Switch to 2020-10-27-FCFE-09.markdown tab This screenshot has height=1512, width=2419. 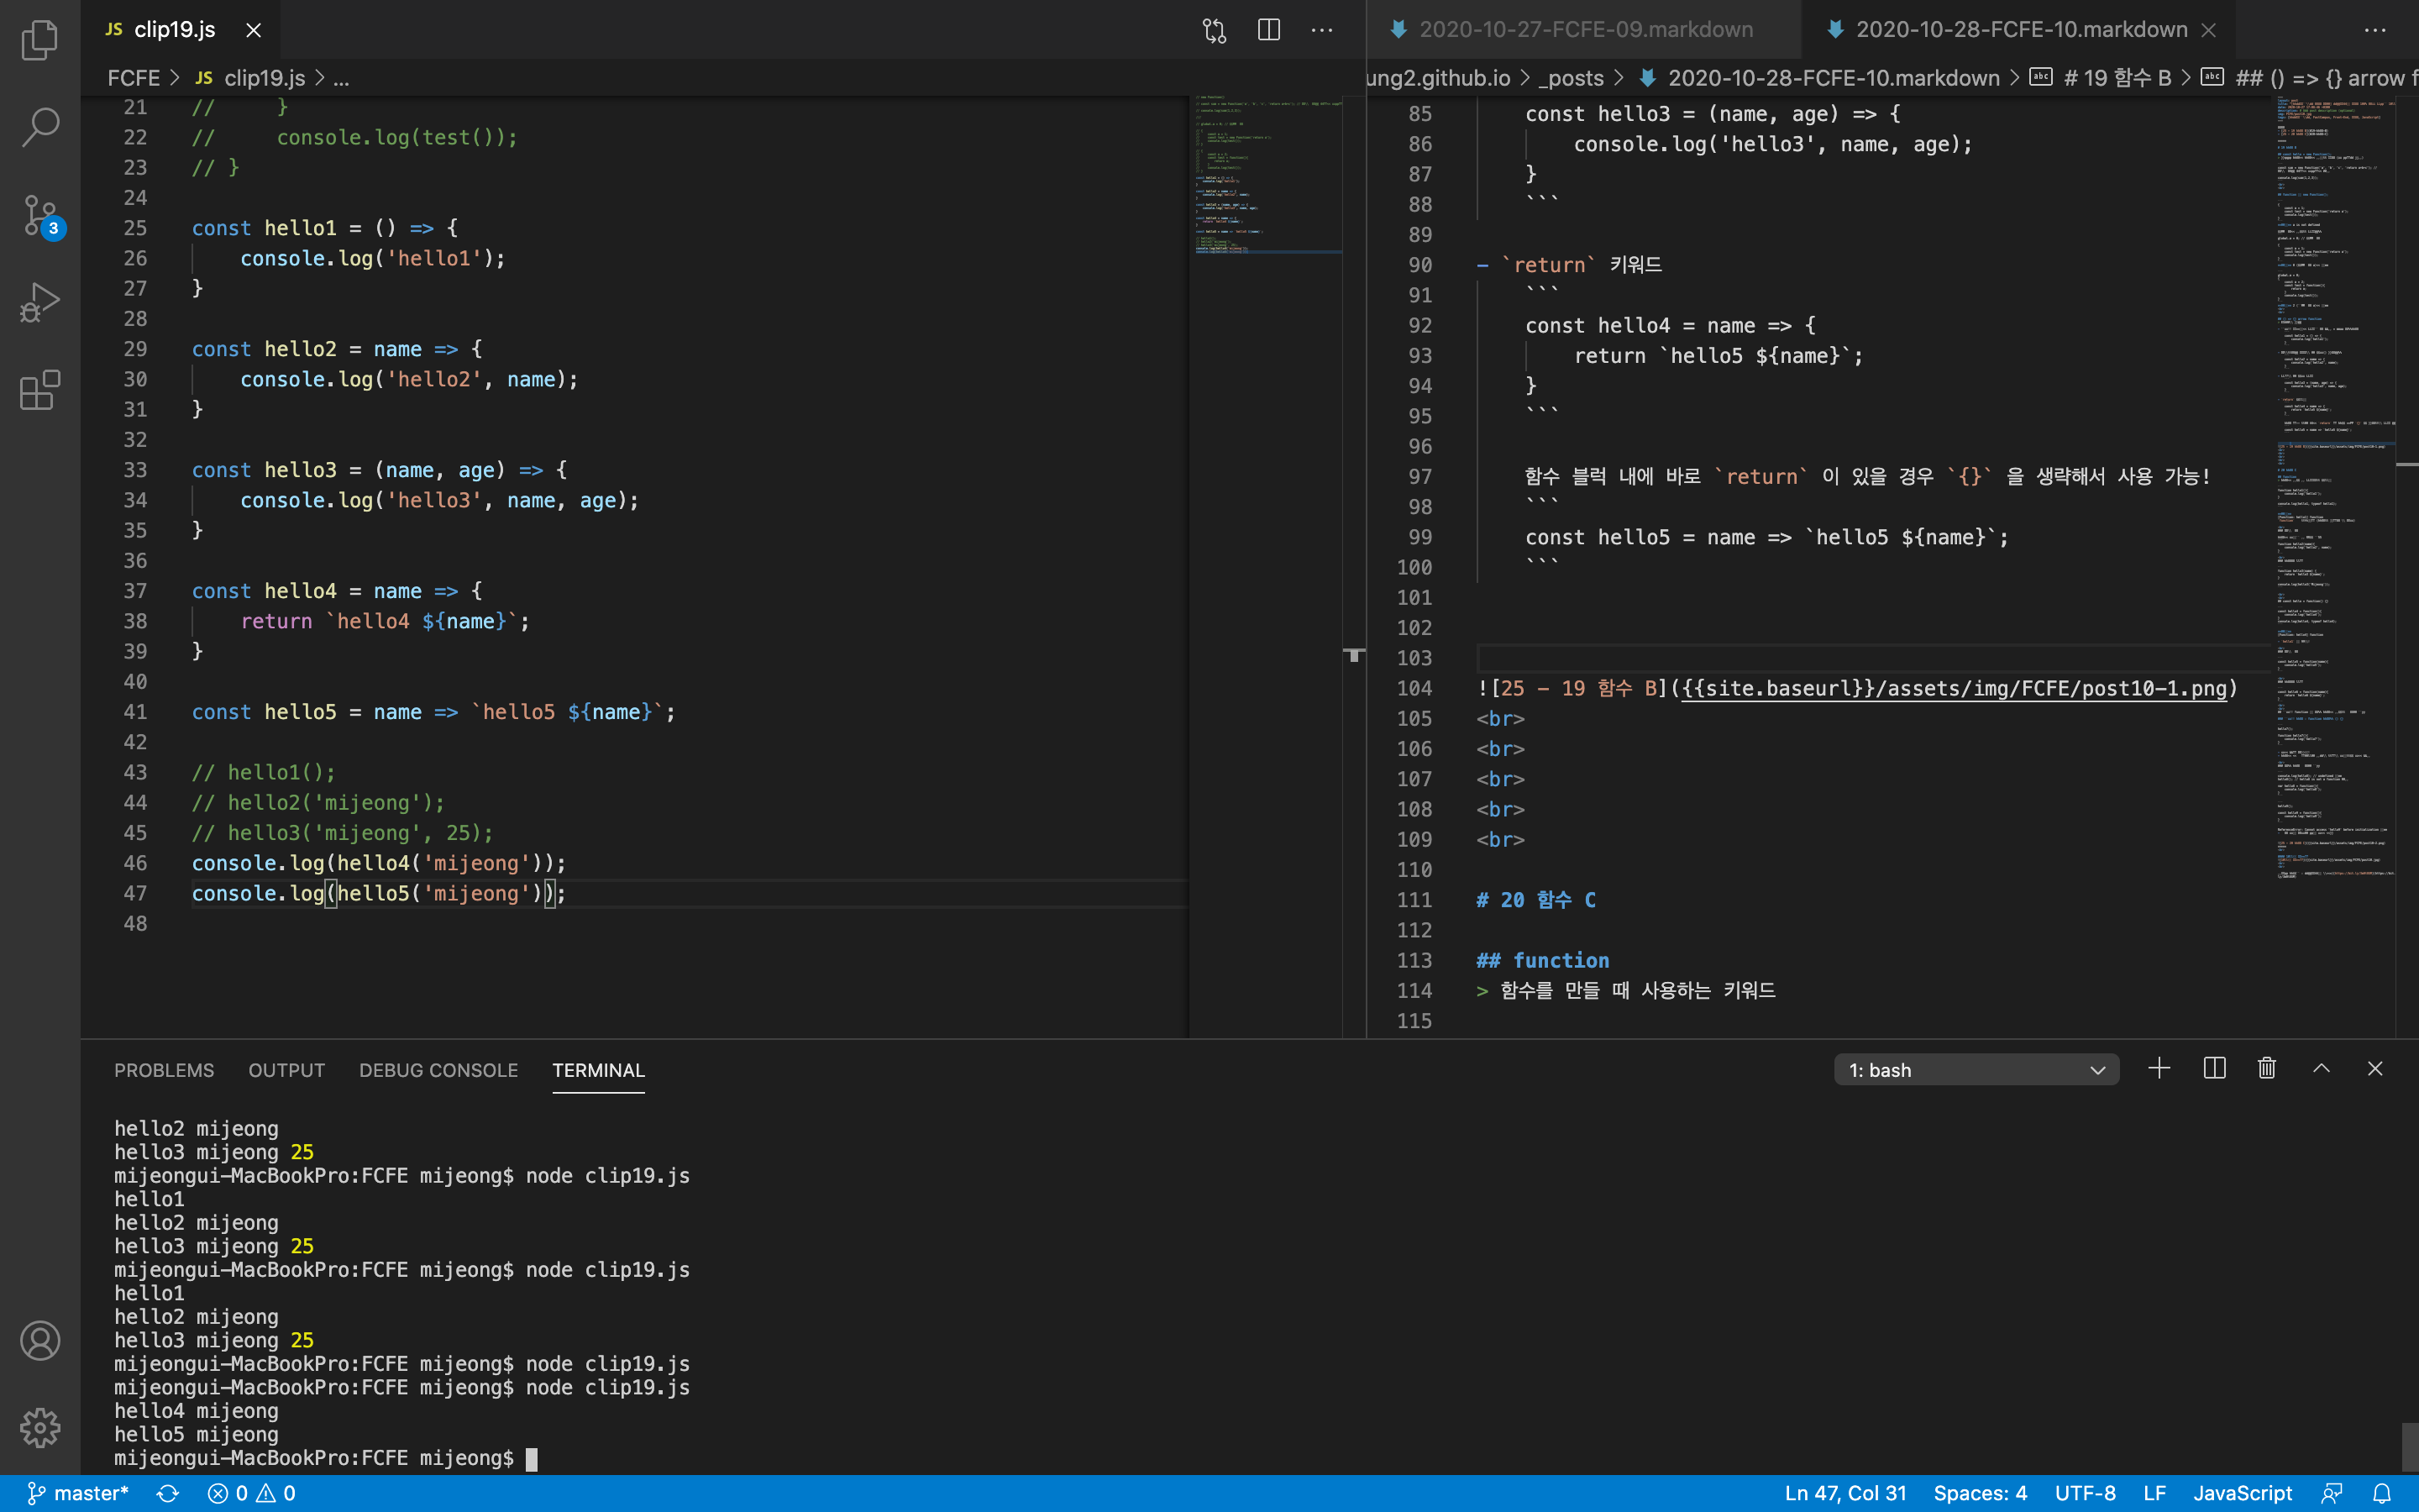point(1584,30)
